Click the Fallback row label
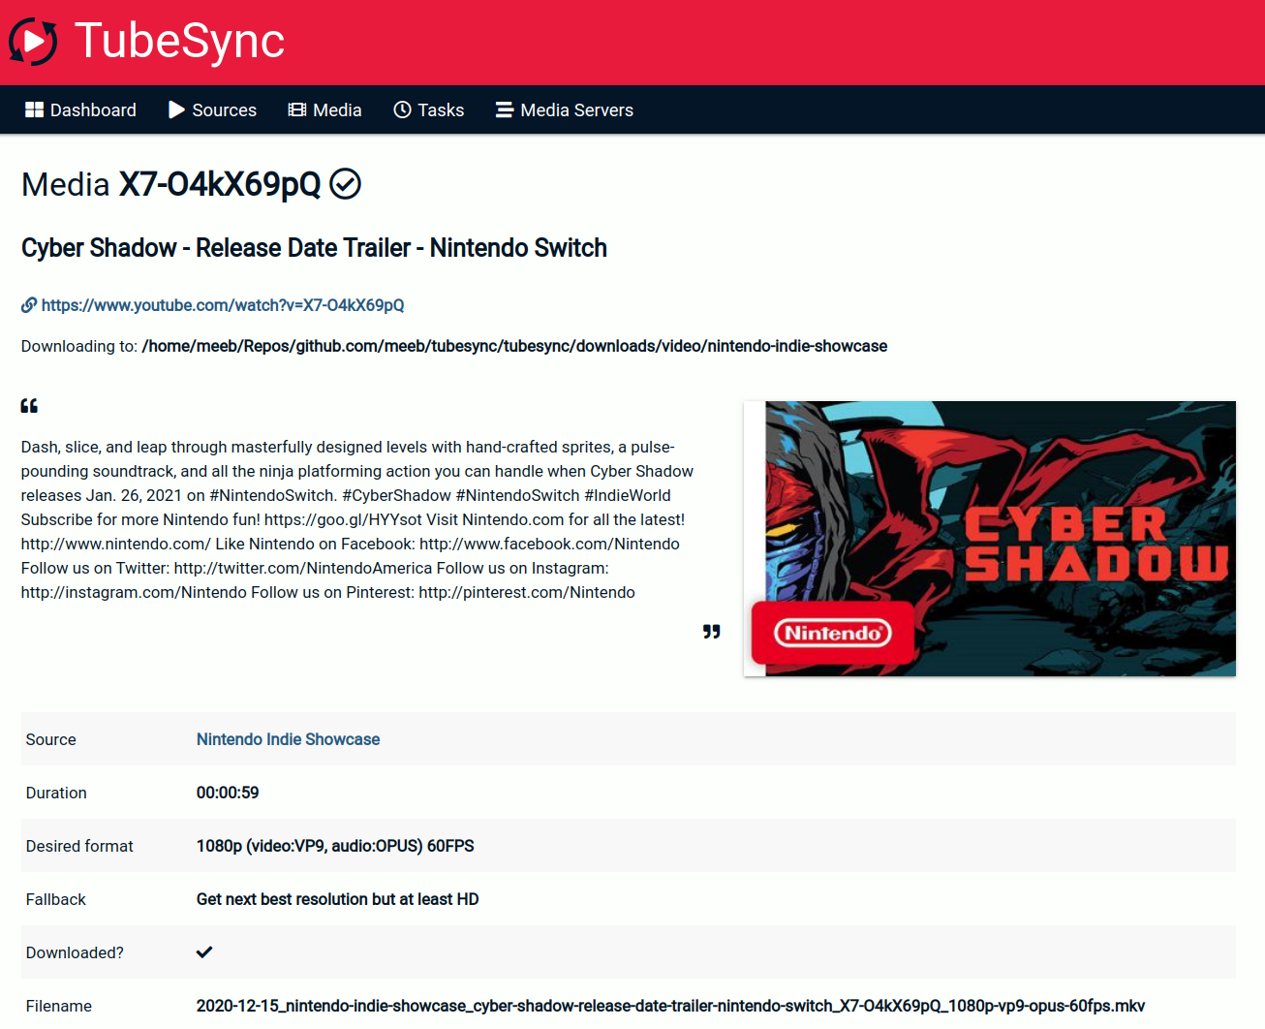Image resolution: width=1265 pixels, height=1029 pixels. pyautogui.click(x=56, y=899)
